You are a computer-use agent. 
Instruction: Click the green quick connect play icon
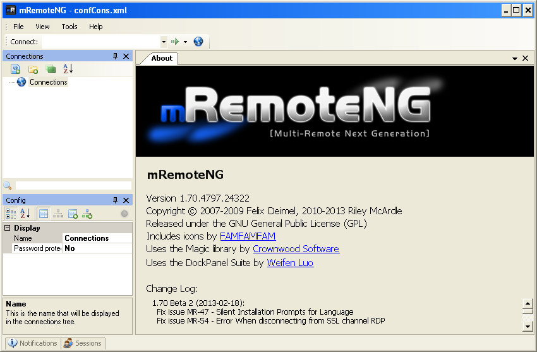tap(175, 42)
